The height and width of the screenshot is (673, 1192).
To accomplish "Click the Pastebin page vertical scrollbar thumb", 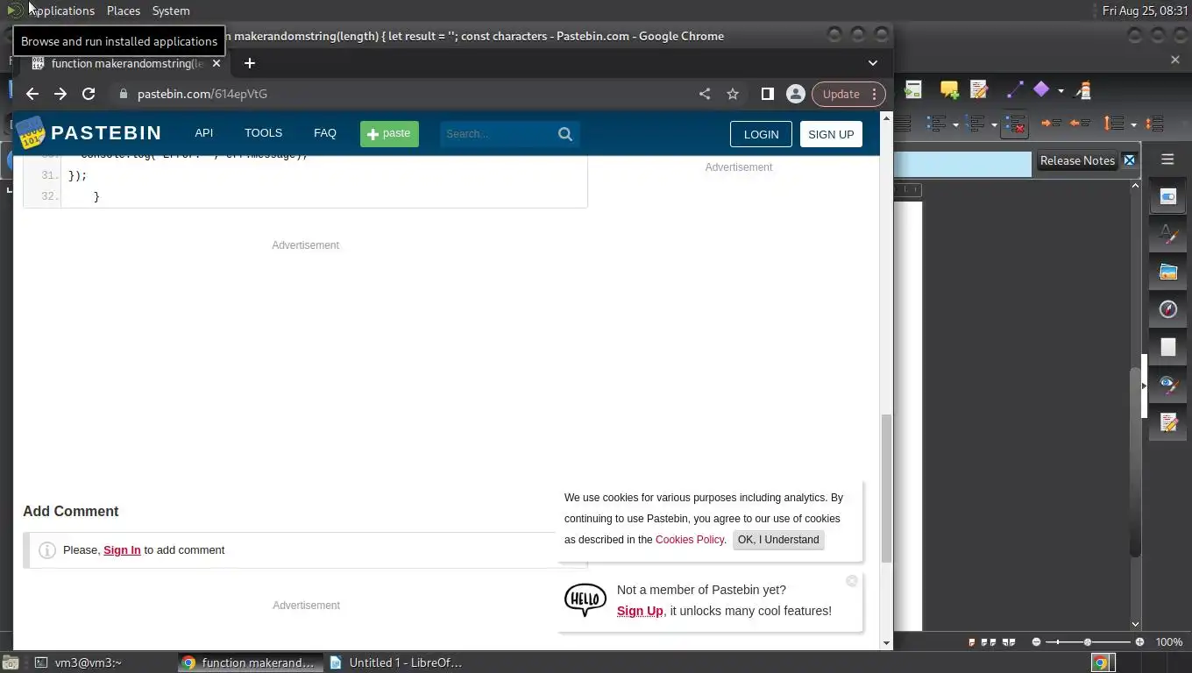I will [886, 488].
